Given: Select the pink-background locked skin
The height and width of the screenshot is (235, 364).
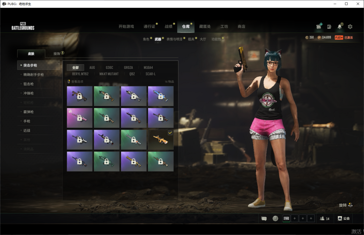Looking at the screenshot, I should 80,118.
